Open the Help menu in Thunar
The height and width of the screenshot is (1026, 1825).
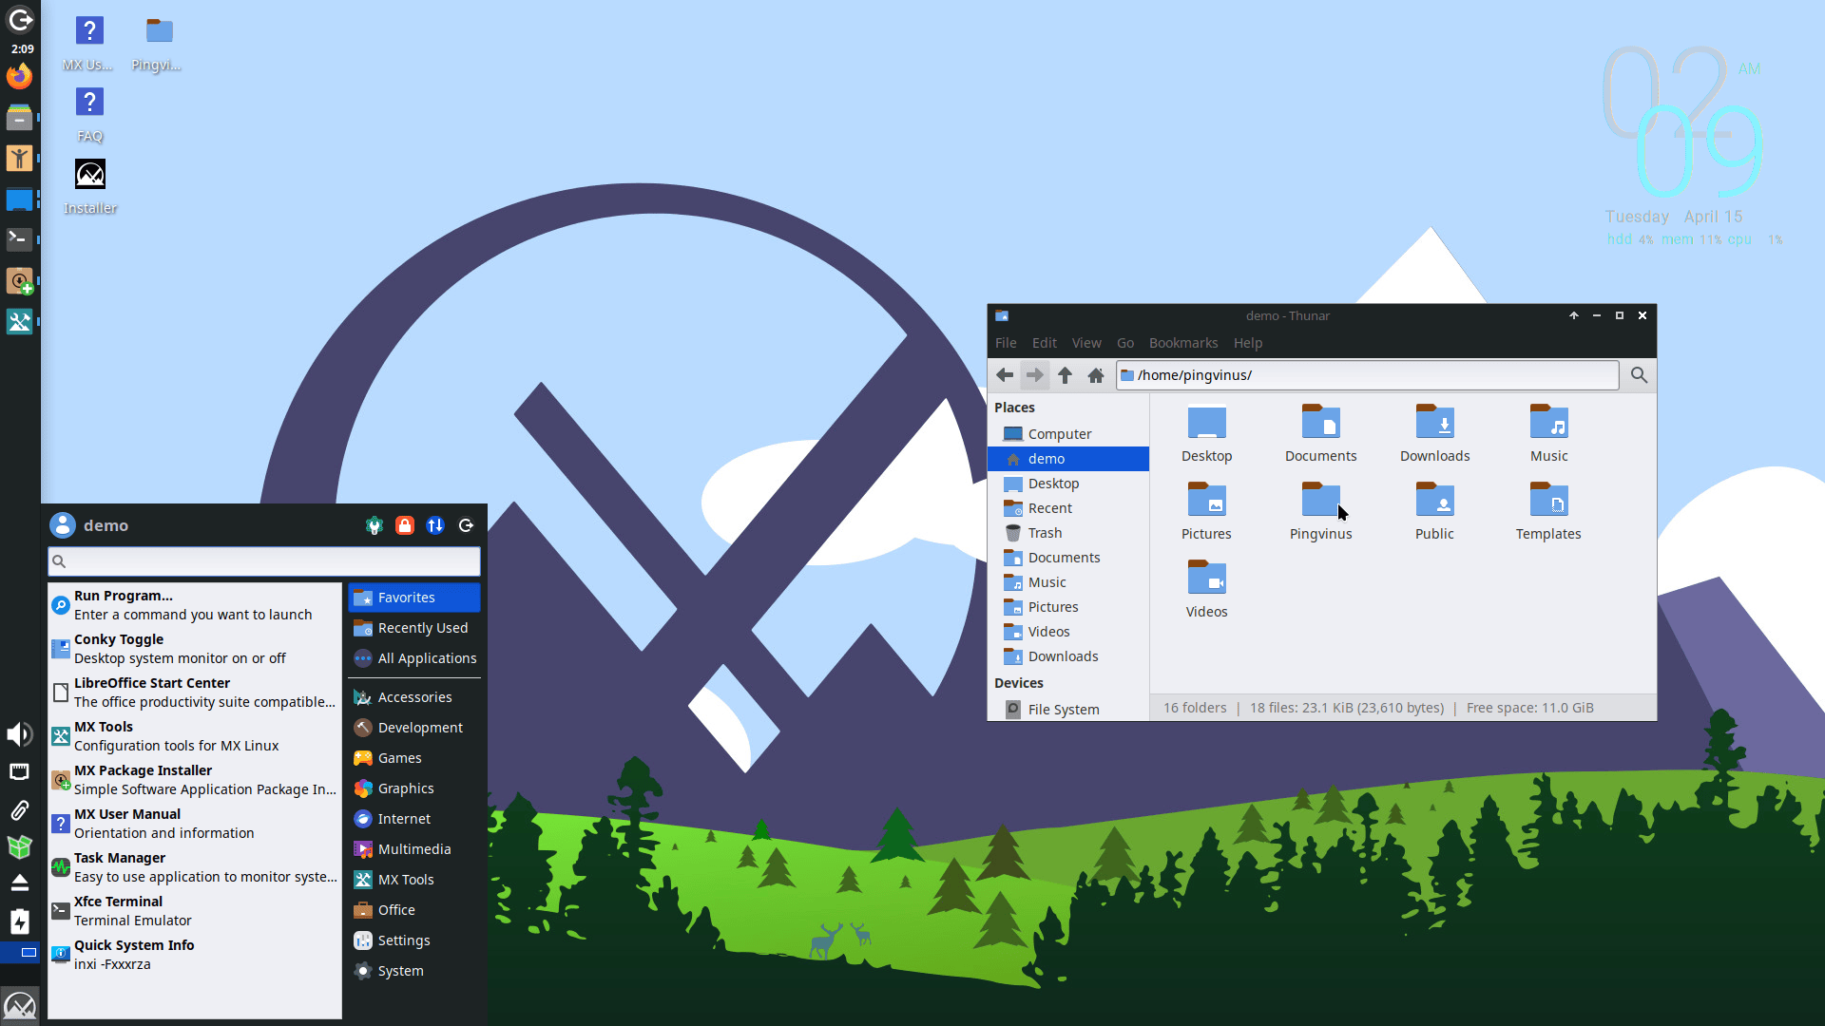[x=1248, y=343]
